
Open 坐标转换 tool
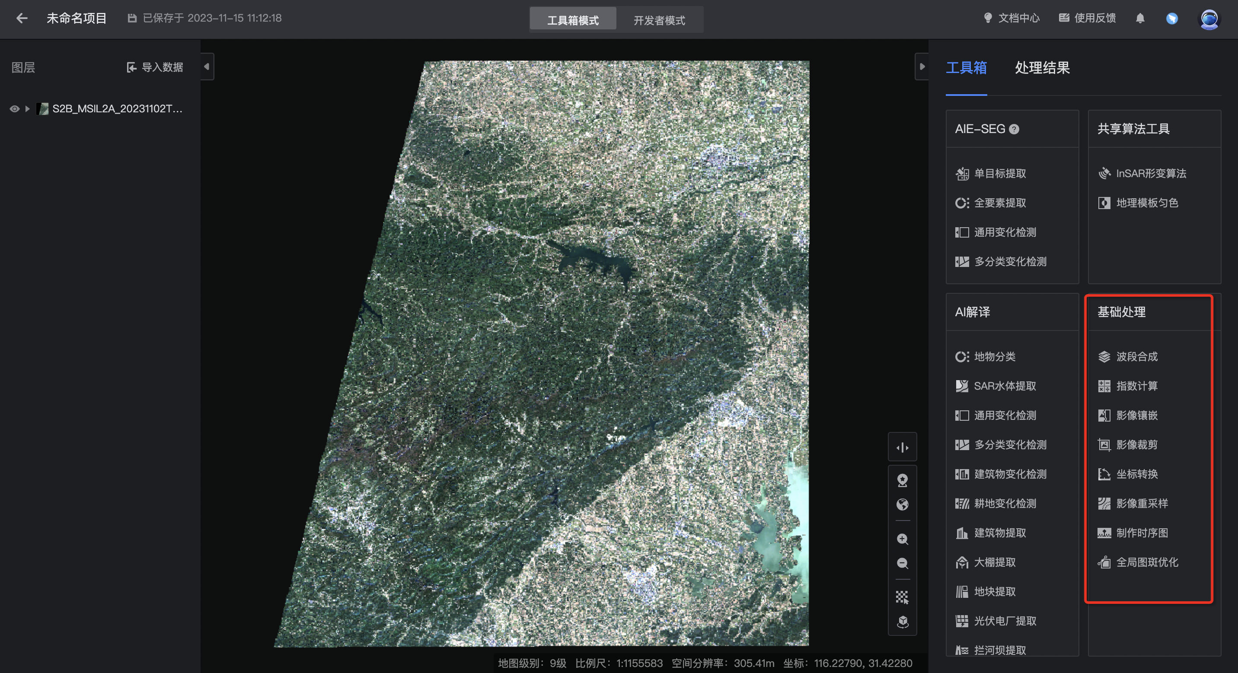[1127, 474]
